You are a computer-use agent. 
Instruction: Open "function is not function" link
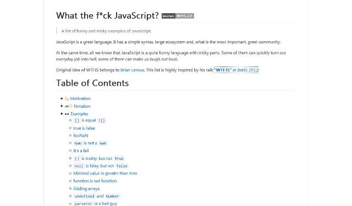pos(95,181)
